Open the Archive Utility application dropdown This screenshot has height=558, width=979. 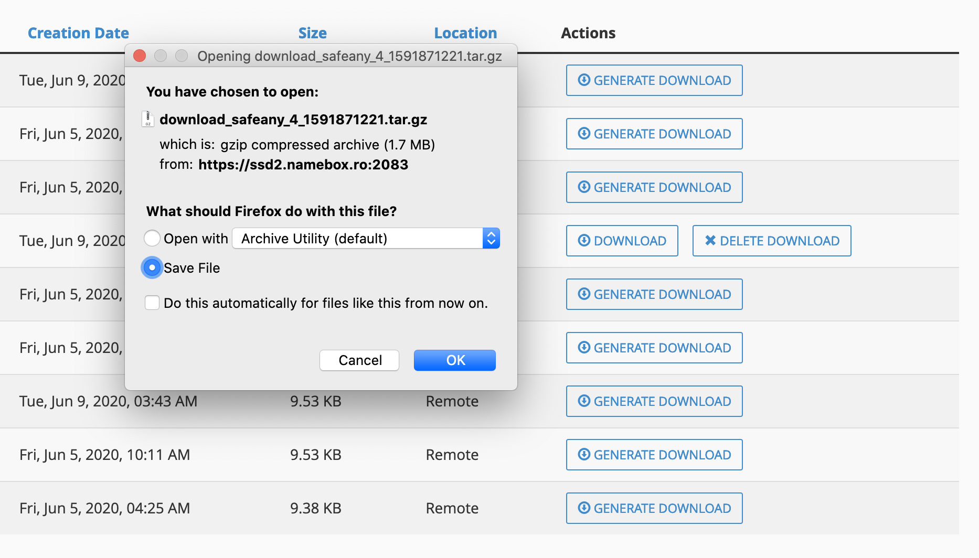(366, 239)
